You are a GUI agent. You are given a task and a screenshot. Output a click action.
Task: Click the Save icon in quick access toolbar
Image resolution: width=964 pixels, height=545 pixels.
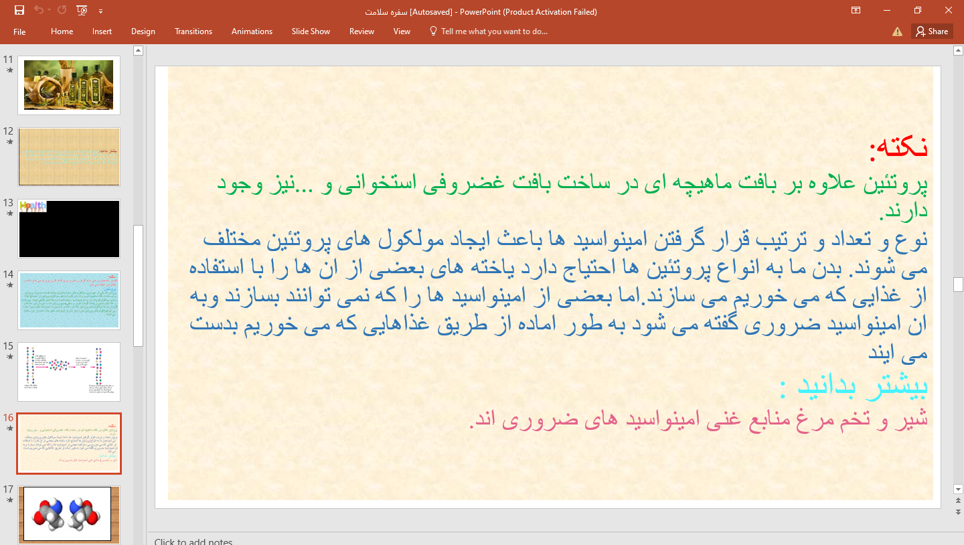tap(19, 10)
